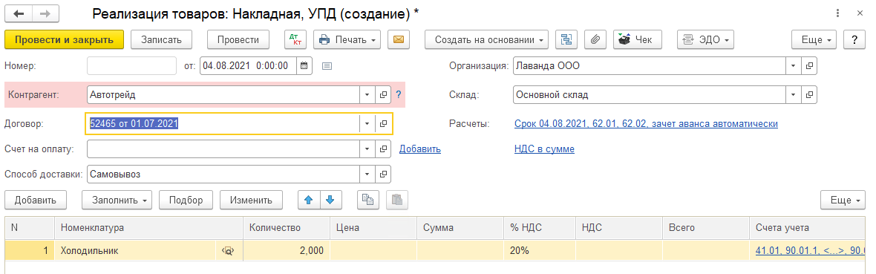Open Склад Основной склад card icon
Viewport: 876px width, 274px height.
[809, 95]
